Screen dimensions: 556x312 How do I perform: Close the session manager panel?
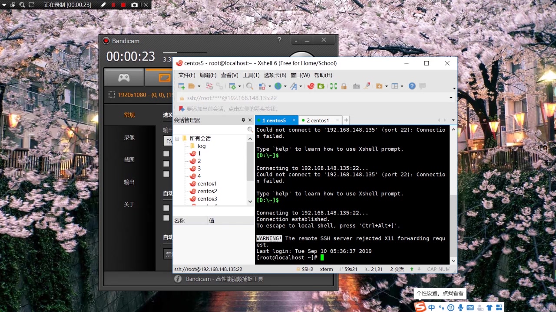[250, 120]
